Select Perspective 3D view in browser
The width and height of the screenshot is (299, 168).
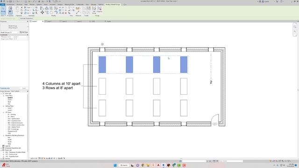click(12, 131)
